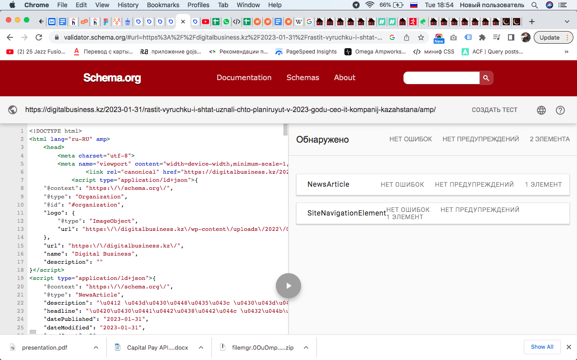Image resolution: width=577 pixels, height=360 pixels.
Task: Click НЕТ ПРЕДУПРЕЖДЕНИЙ in the Обнаружено header
Action: [x=481, y=139]
